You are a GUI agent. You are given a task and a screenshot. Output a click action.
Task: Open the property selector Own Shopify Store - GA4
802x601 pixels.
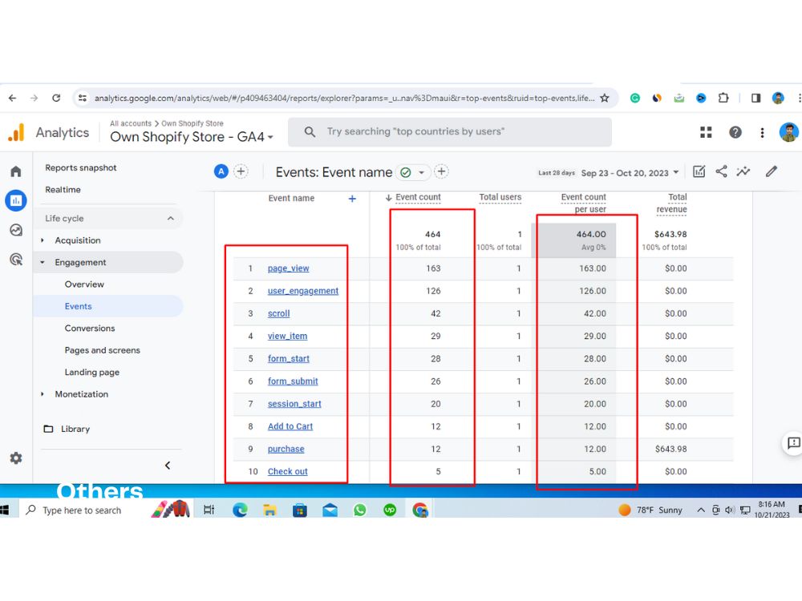point(192,137)
